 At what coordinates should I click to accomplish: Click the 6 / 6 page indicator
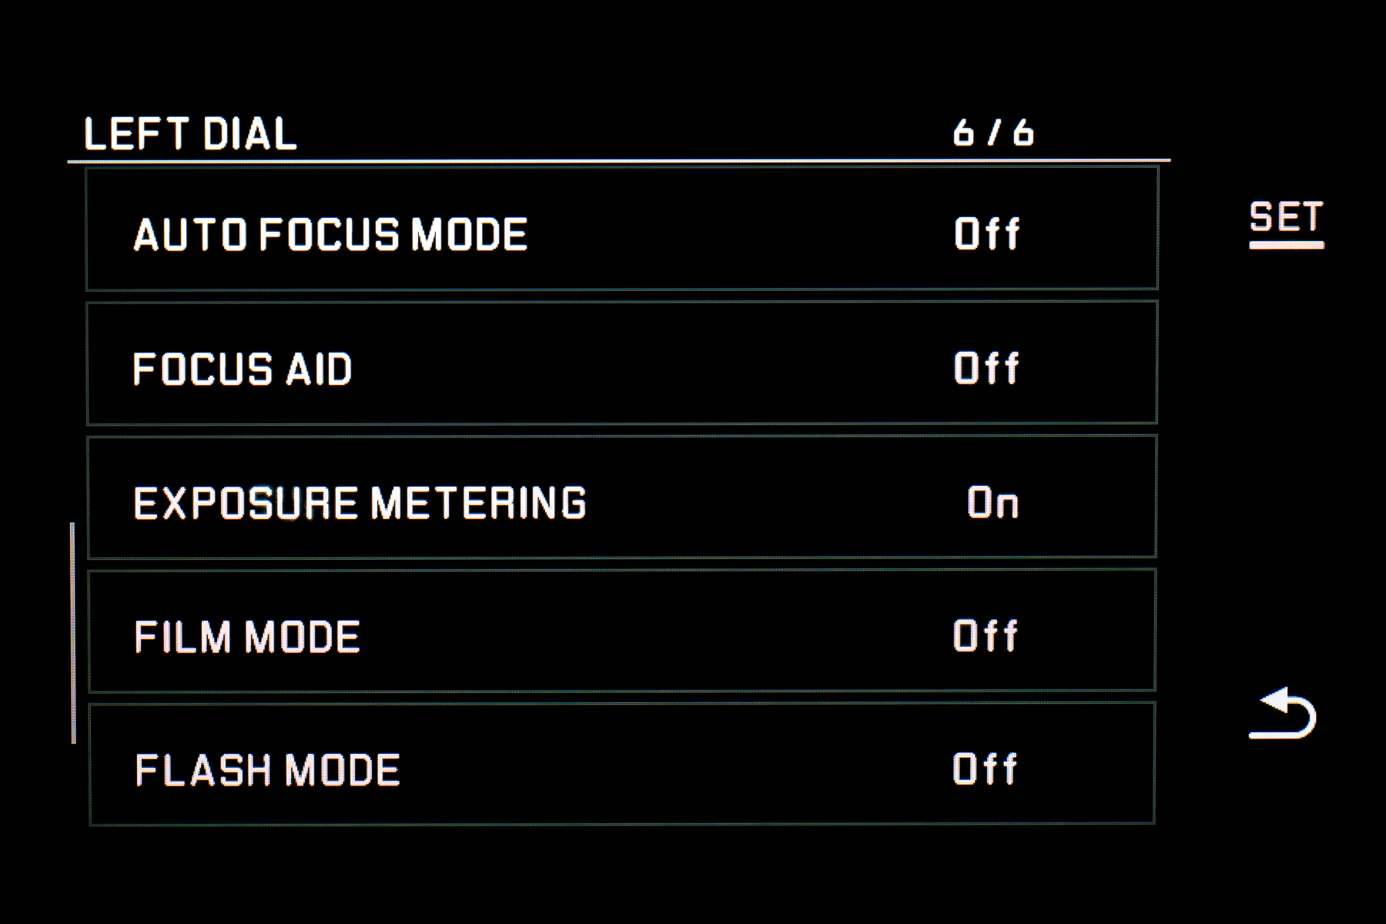coord(993,133)
